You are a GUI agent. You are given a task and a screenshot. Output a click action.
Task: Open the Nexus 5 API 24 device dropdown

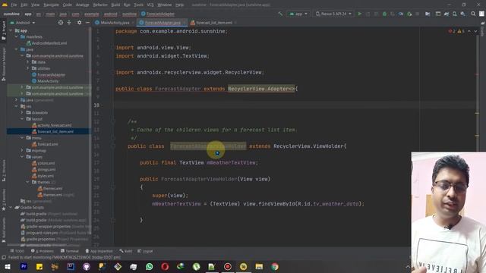pyautogui.click(x=333, y=14)
